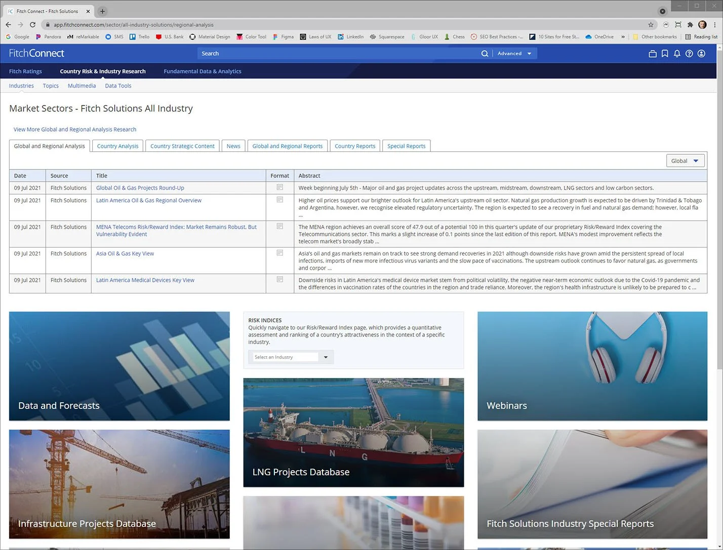
Task: Open document icon for Asia Oil & Gas row
Action: click(279, 253)
